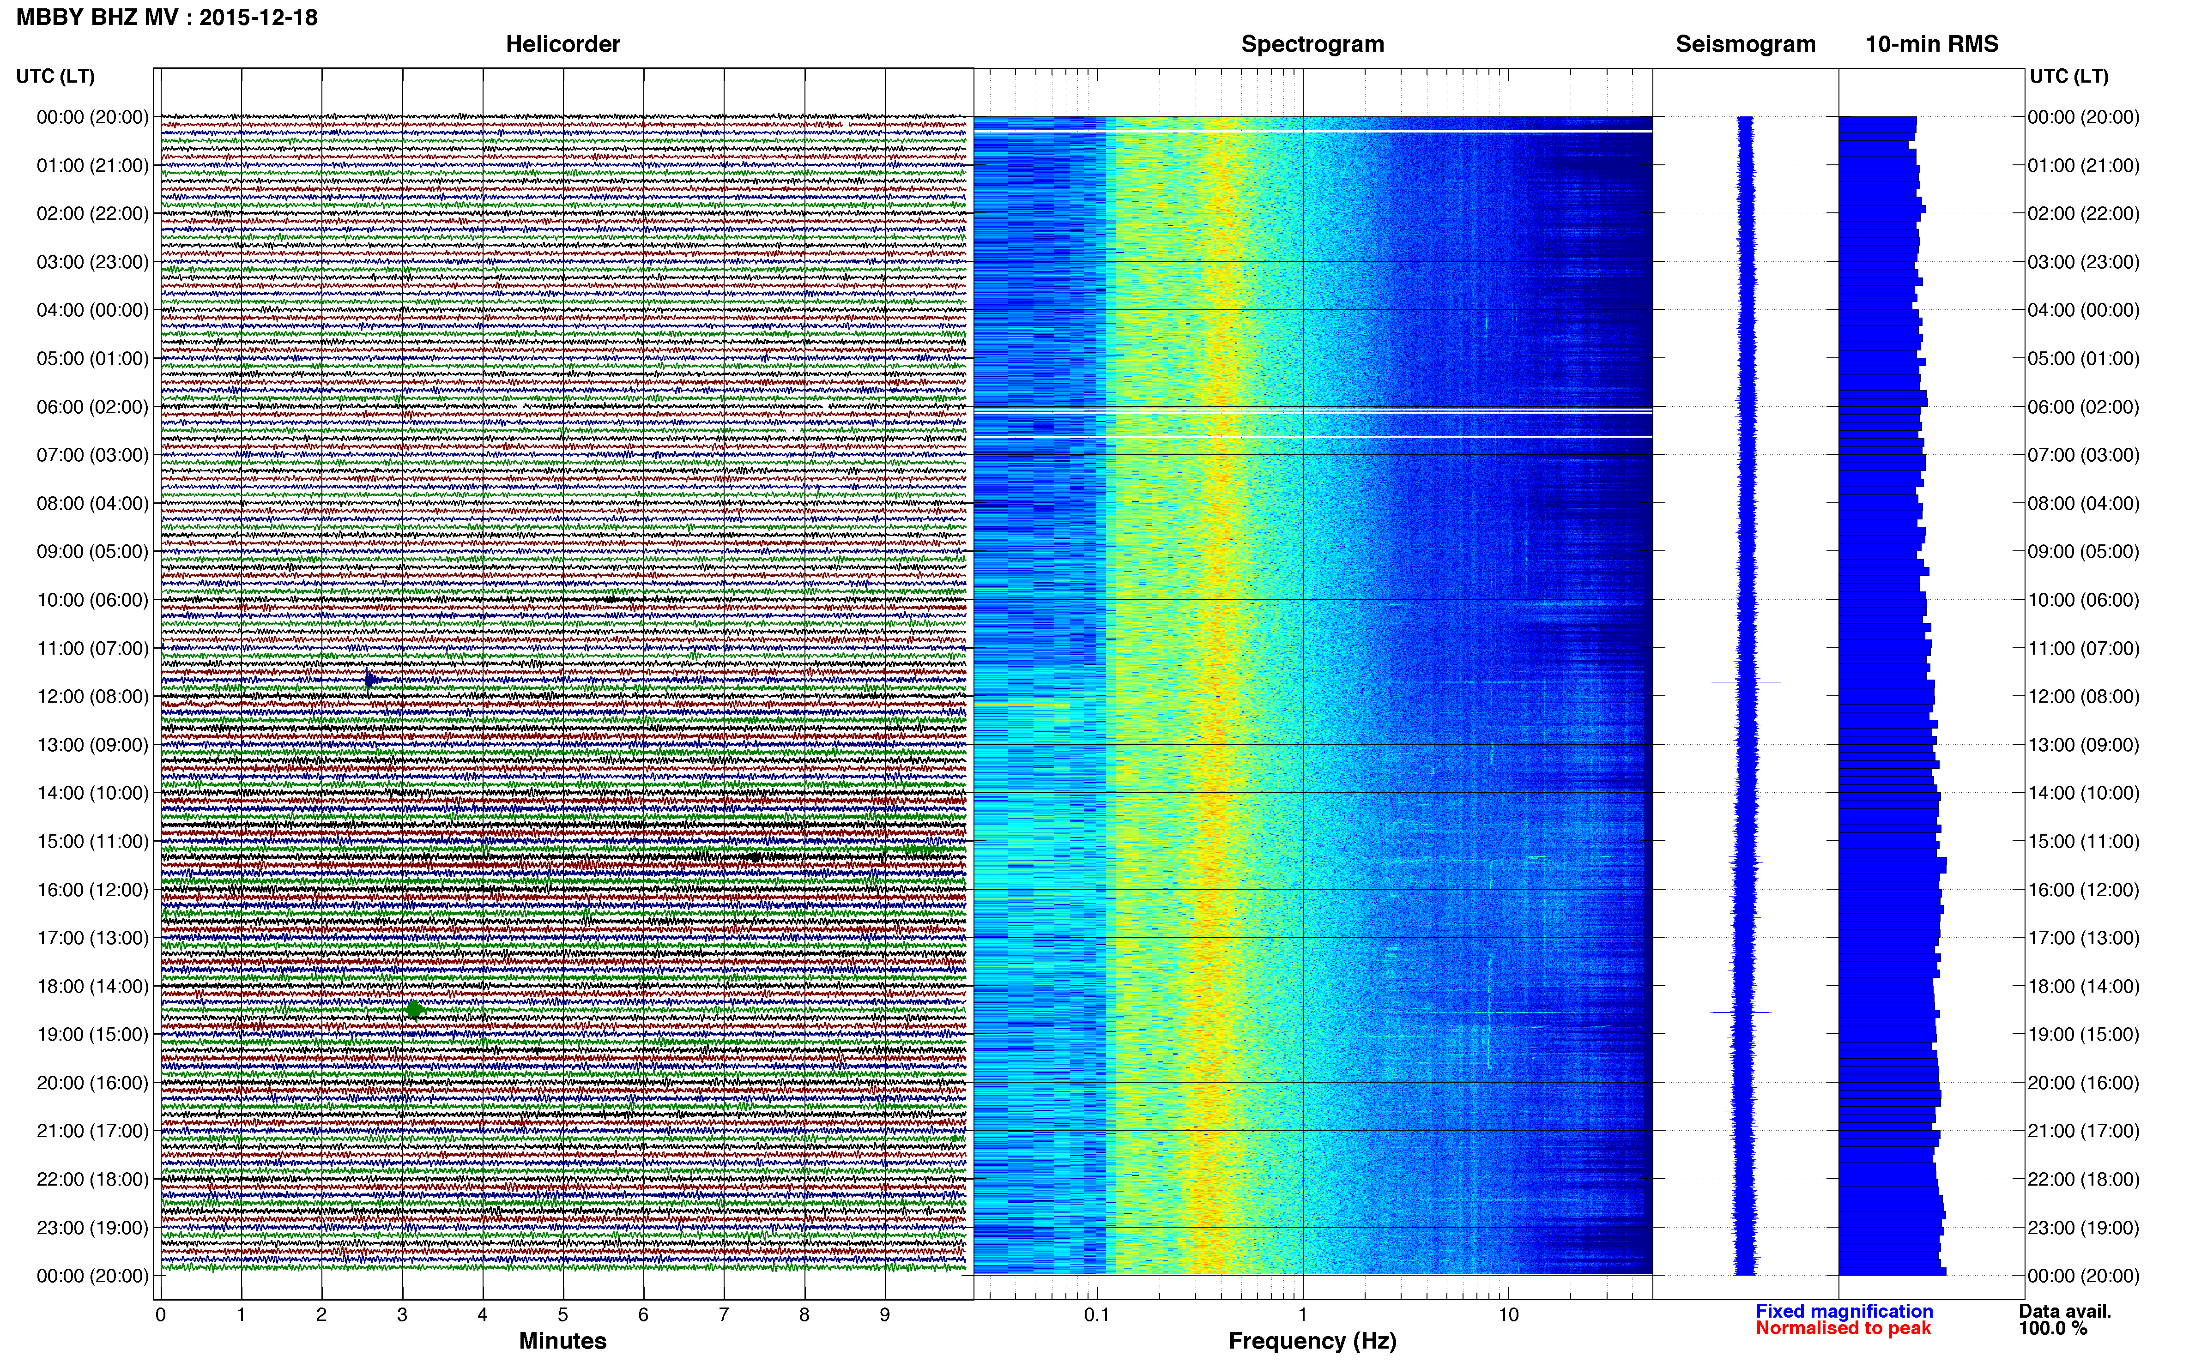Viewport: 2189px width, 1368px height.
Task: Click the helicorder '18:00 (14:00)' time label
Action: click(92, 986)
